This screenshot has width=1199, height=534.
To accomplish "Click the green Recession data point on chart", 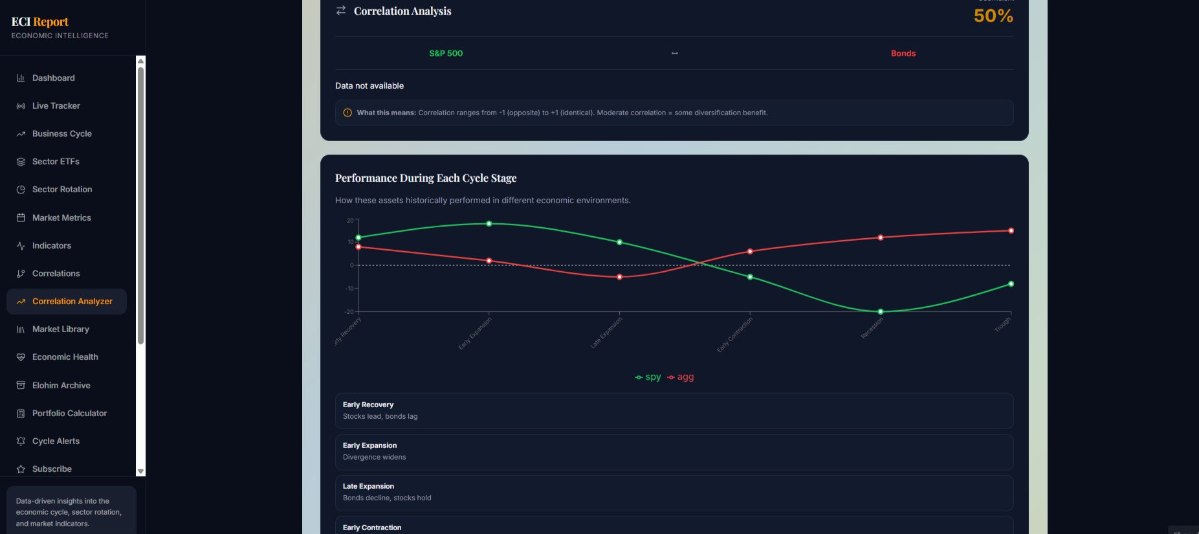I will point(880,312).
